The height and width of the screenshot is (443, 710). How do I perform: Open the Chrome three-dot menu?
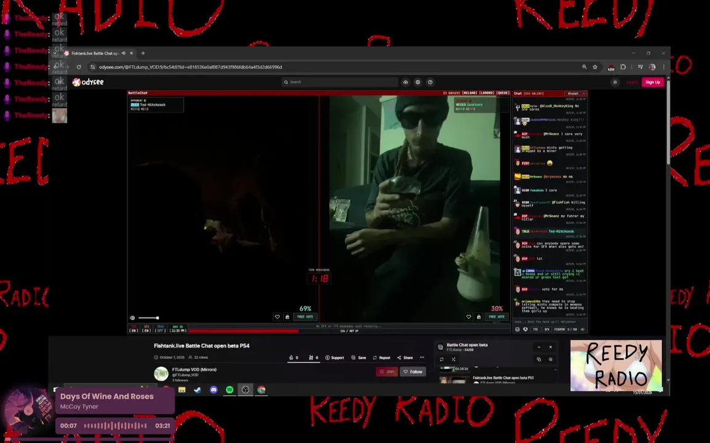pyautogui.click(x=664, y=67)
